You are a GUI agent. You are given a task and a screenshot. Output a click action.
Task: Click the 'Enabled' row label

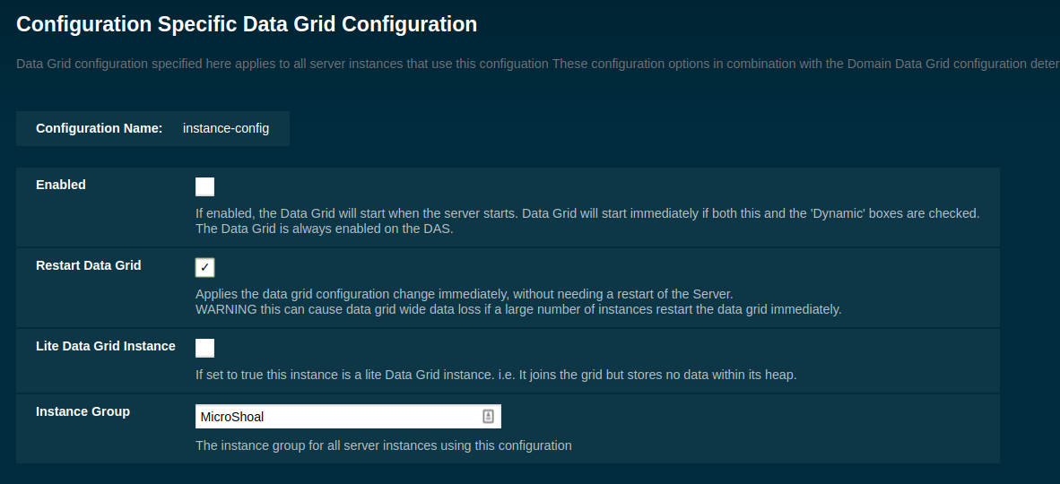click(61, 185)
